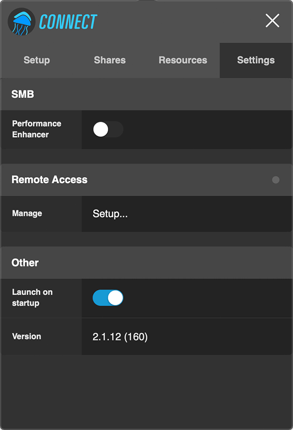Disable the Launch on startup toggle

pyautogui.click(x=108, y=298)
